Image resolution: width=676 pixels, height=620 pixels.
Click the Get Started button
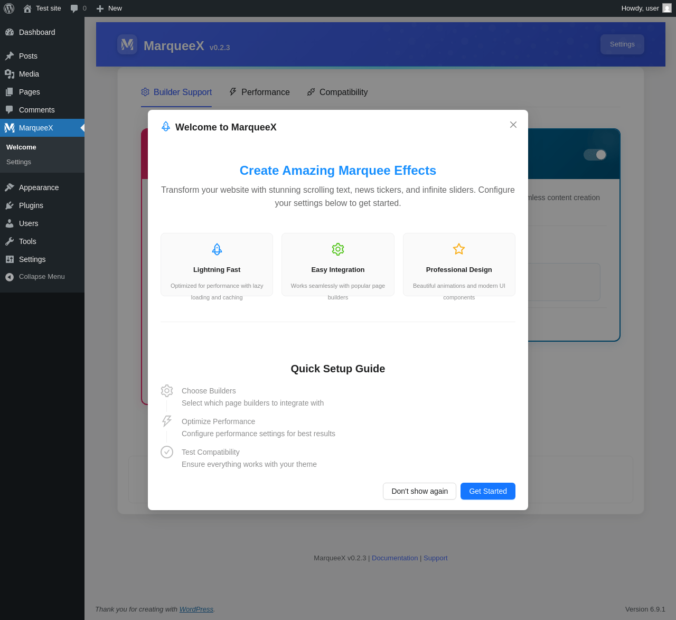(x=488, y=491)
